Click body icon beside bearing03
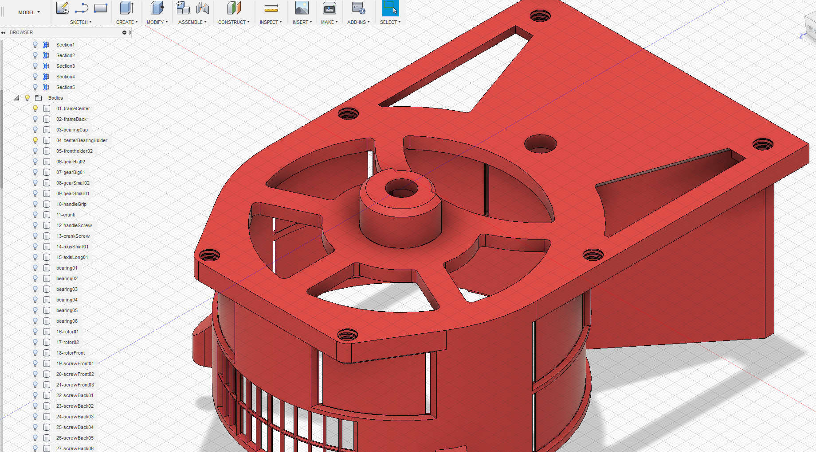 click(x=47, y=289)
